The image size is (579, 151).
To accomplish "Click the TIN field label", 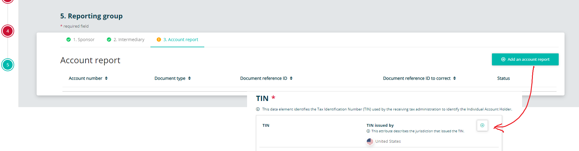I will tap(266, 126).
